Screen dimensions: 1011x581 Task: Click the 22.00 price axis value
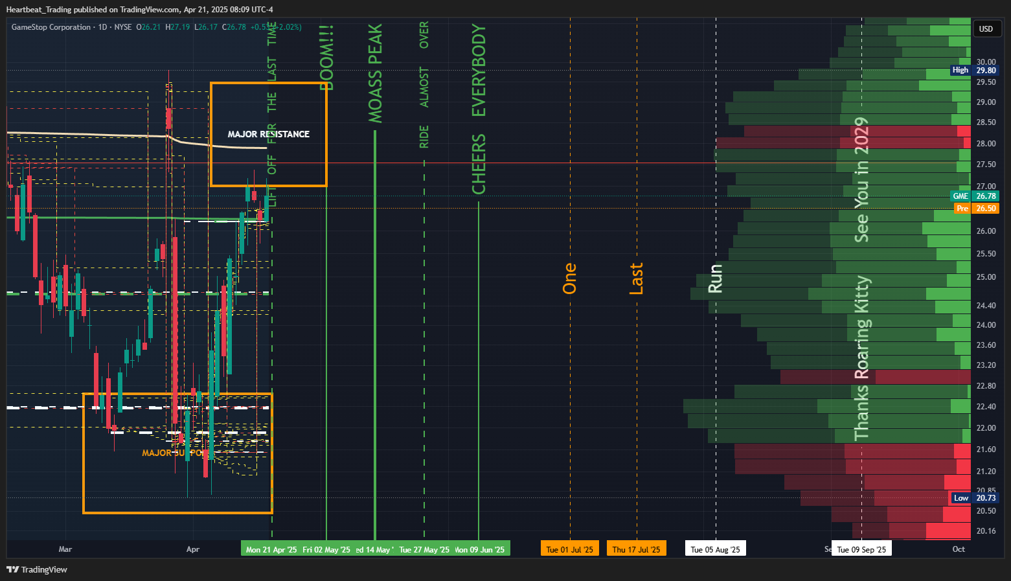[x=986, y=428]
